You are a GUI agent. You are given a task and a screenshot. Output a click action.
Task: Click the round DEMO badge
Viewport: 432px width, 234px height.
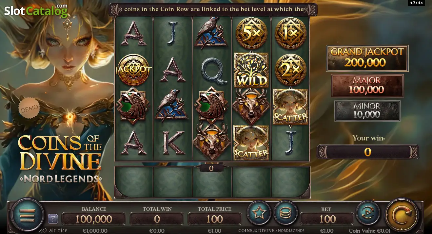pos(29,108)
